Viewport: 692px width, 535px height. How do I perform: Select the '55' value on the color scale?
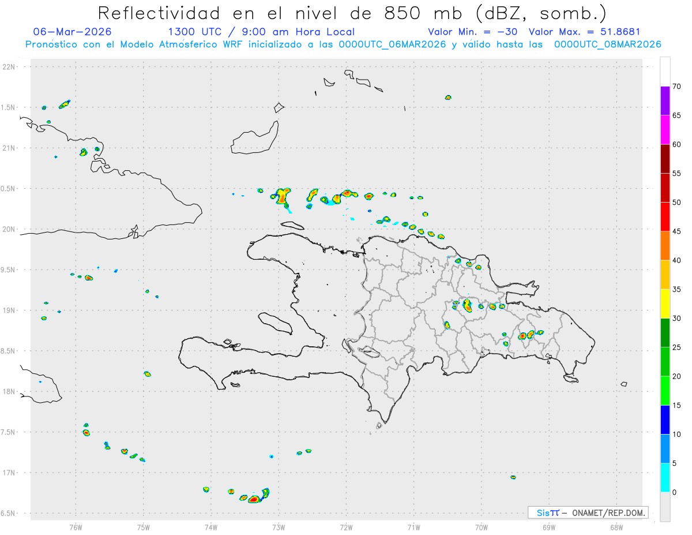(676, 173)
